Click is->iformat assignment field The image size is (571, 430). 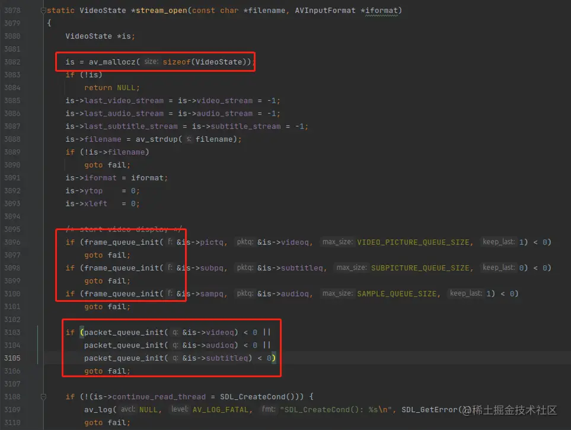click(91, 178)
